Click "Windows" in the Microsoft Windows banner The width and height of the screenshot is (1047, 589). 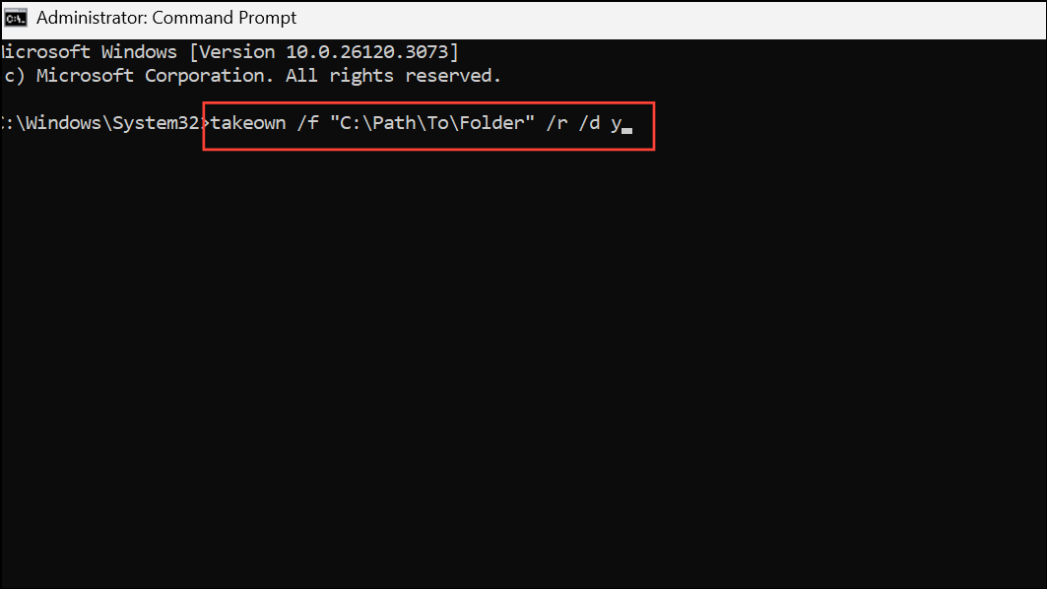pos(139,52)
